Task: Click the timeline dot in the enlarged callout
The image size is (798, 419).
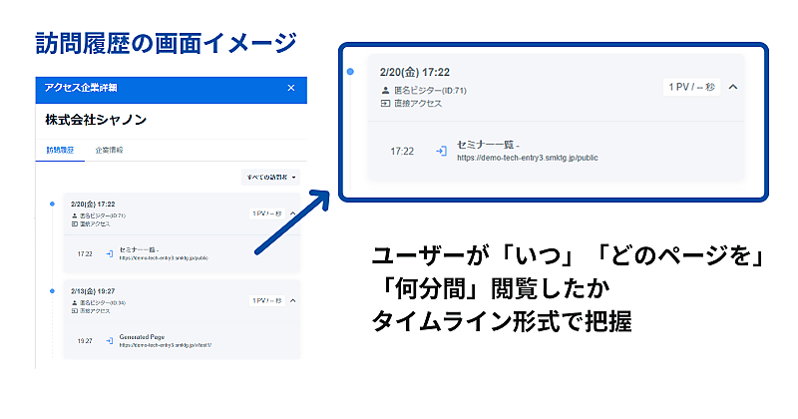Action: coord(350,72)
